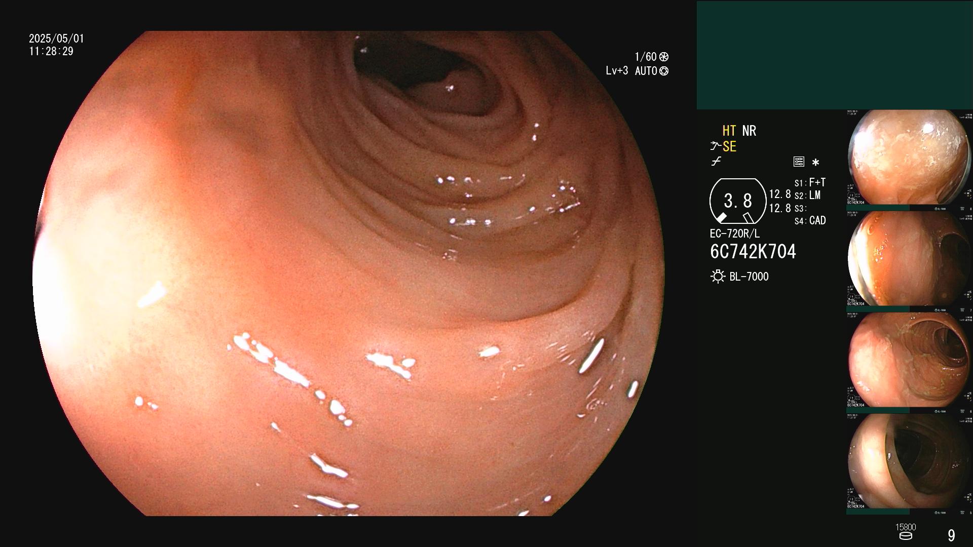Click the empty S3: switch assignment label
Image resolution: width=973 pixels, height=547 pixels.
coord(800,209)
